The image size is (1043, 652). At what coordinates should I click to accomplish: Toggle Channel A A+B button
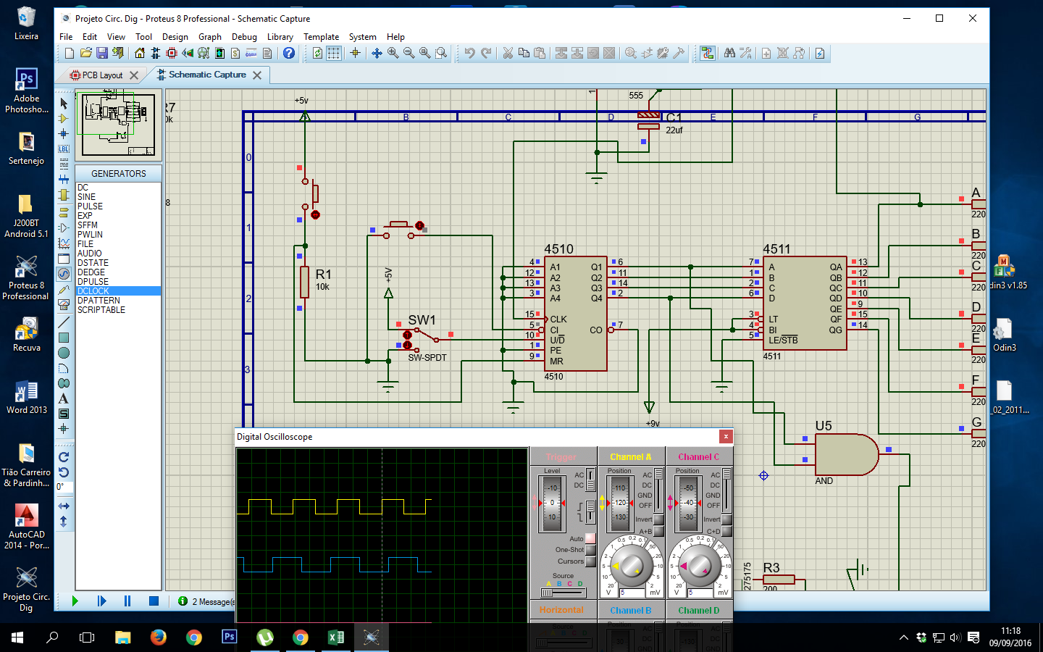click(x=658, y=531)
